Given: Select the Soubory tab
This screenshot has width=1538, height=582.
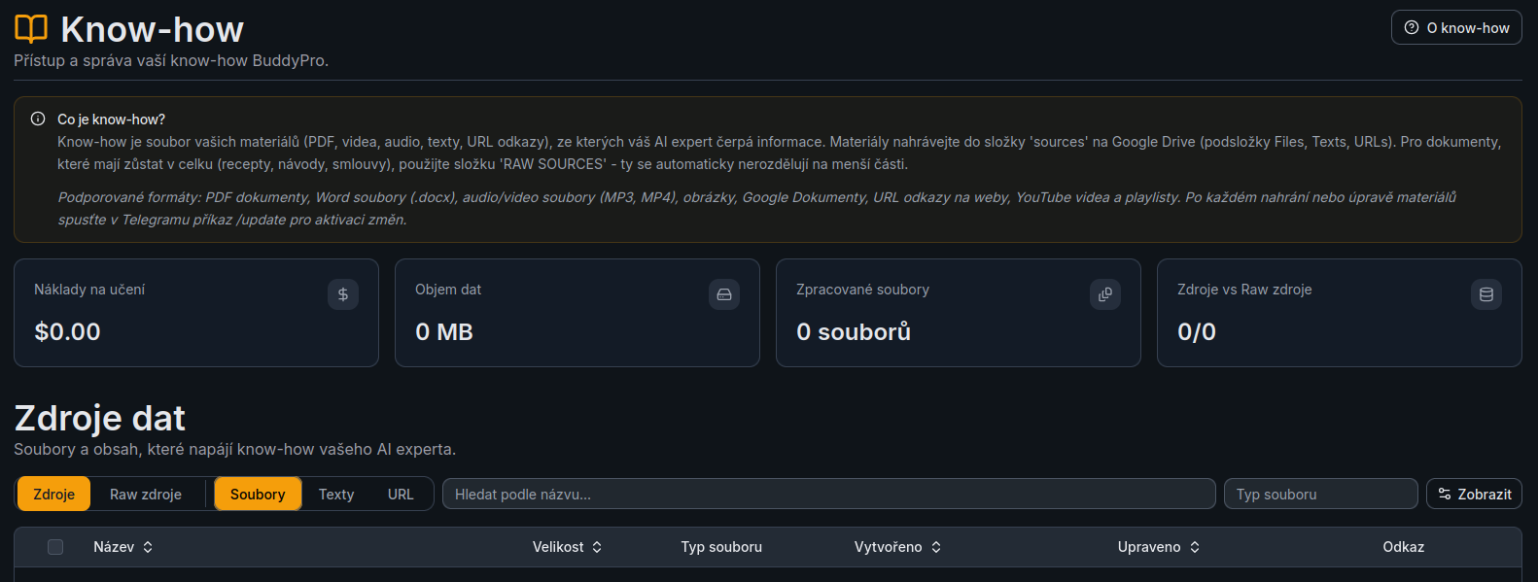Looking at the screenshot, I should point(258,494).
